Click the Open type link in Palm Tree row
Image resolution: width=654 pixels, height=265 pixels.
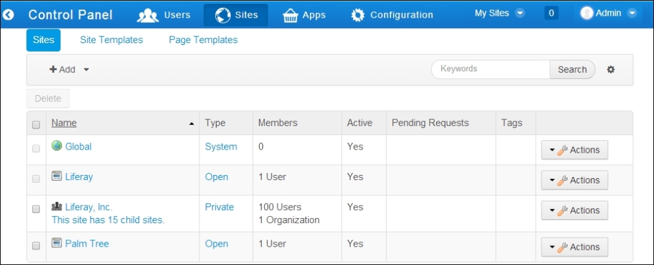[216, 243]
